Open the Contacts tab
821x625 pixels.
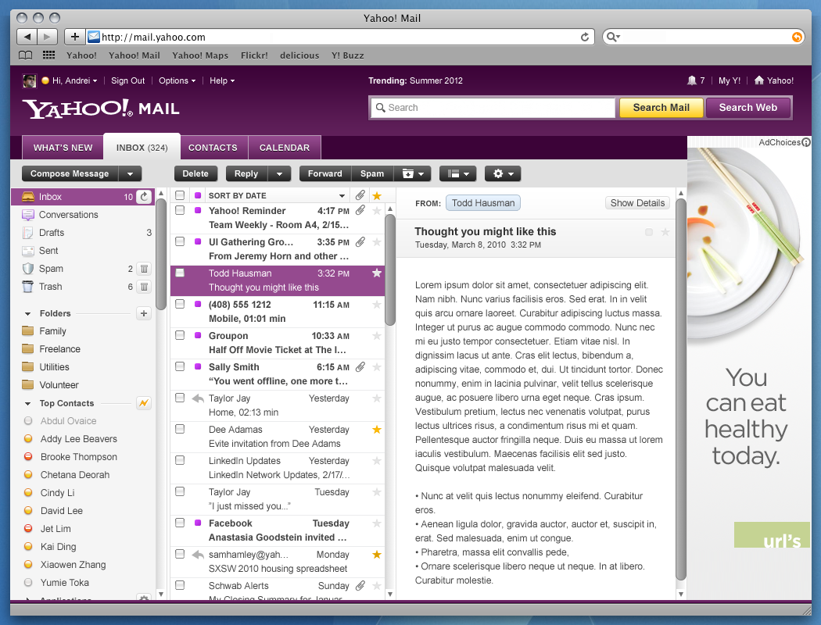click(x=213, y=148)
